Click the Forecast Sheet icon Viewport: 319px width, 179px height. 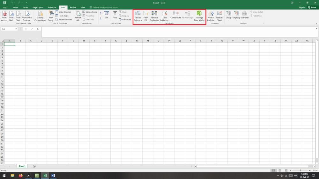tap(219, 16)
